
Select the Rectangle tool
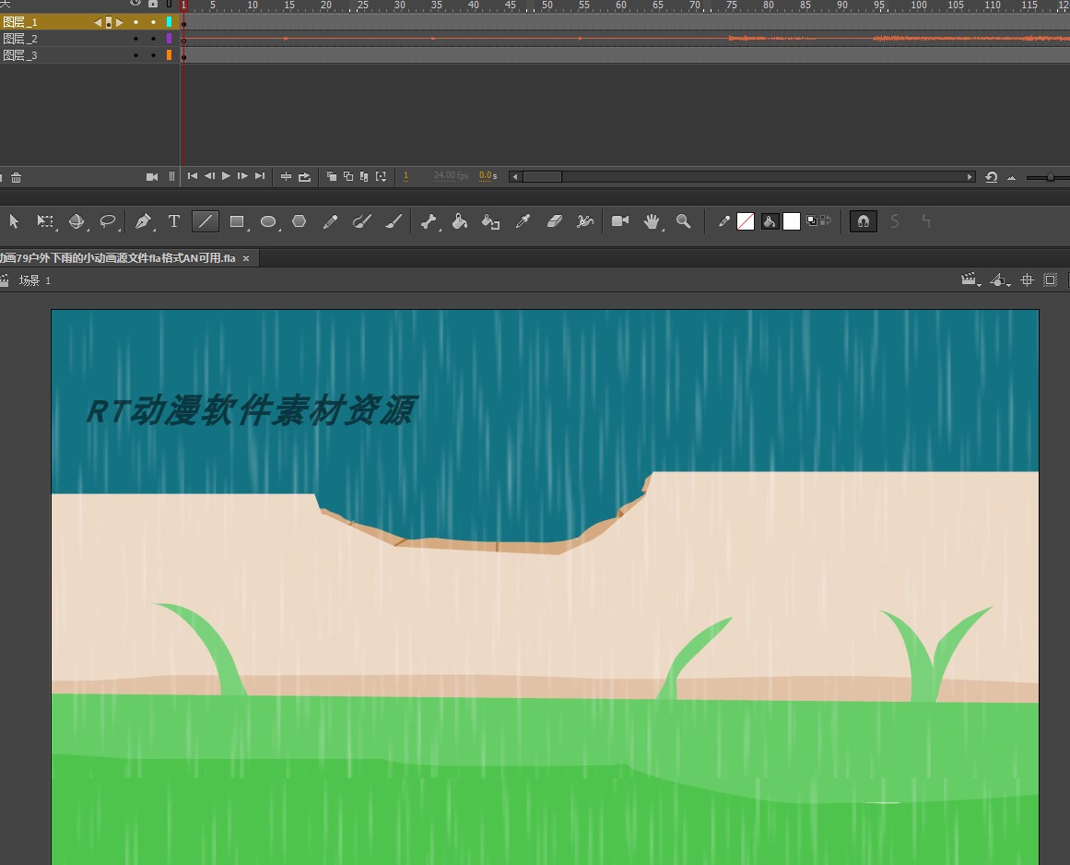point(237,221)
